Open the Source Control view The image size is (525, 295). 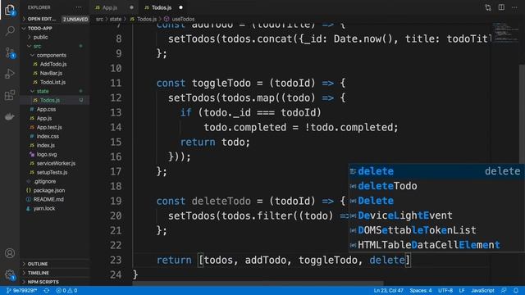coord(10,52)
